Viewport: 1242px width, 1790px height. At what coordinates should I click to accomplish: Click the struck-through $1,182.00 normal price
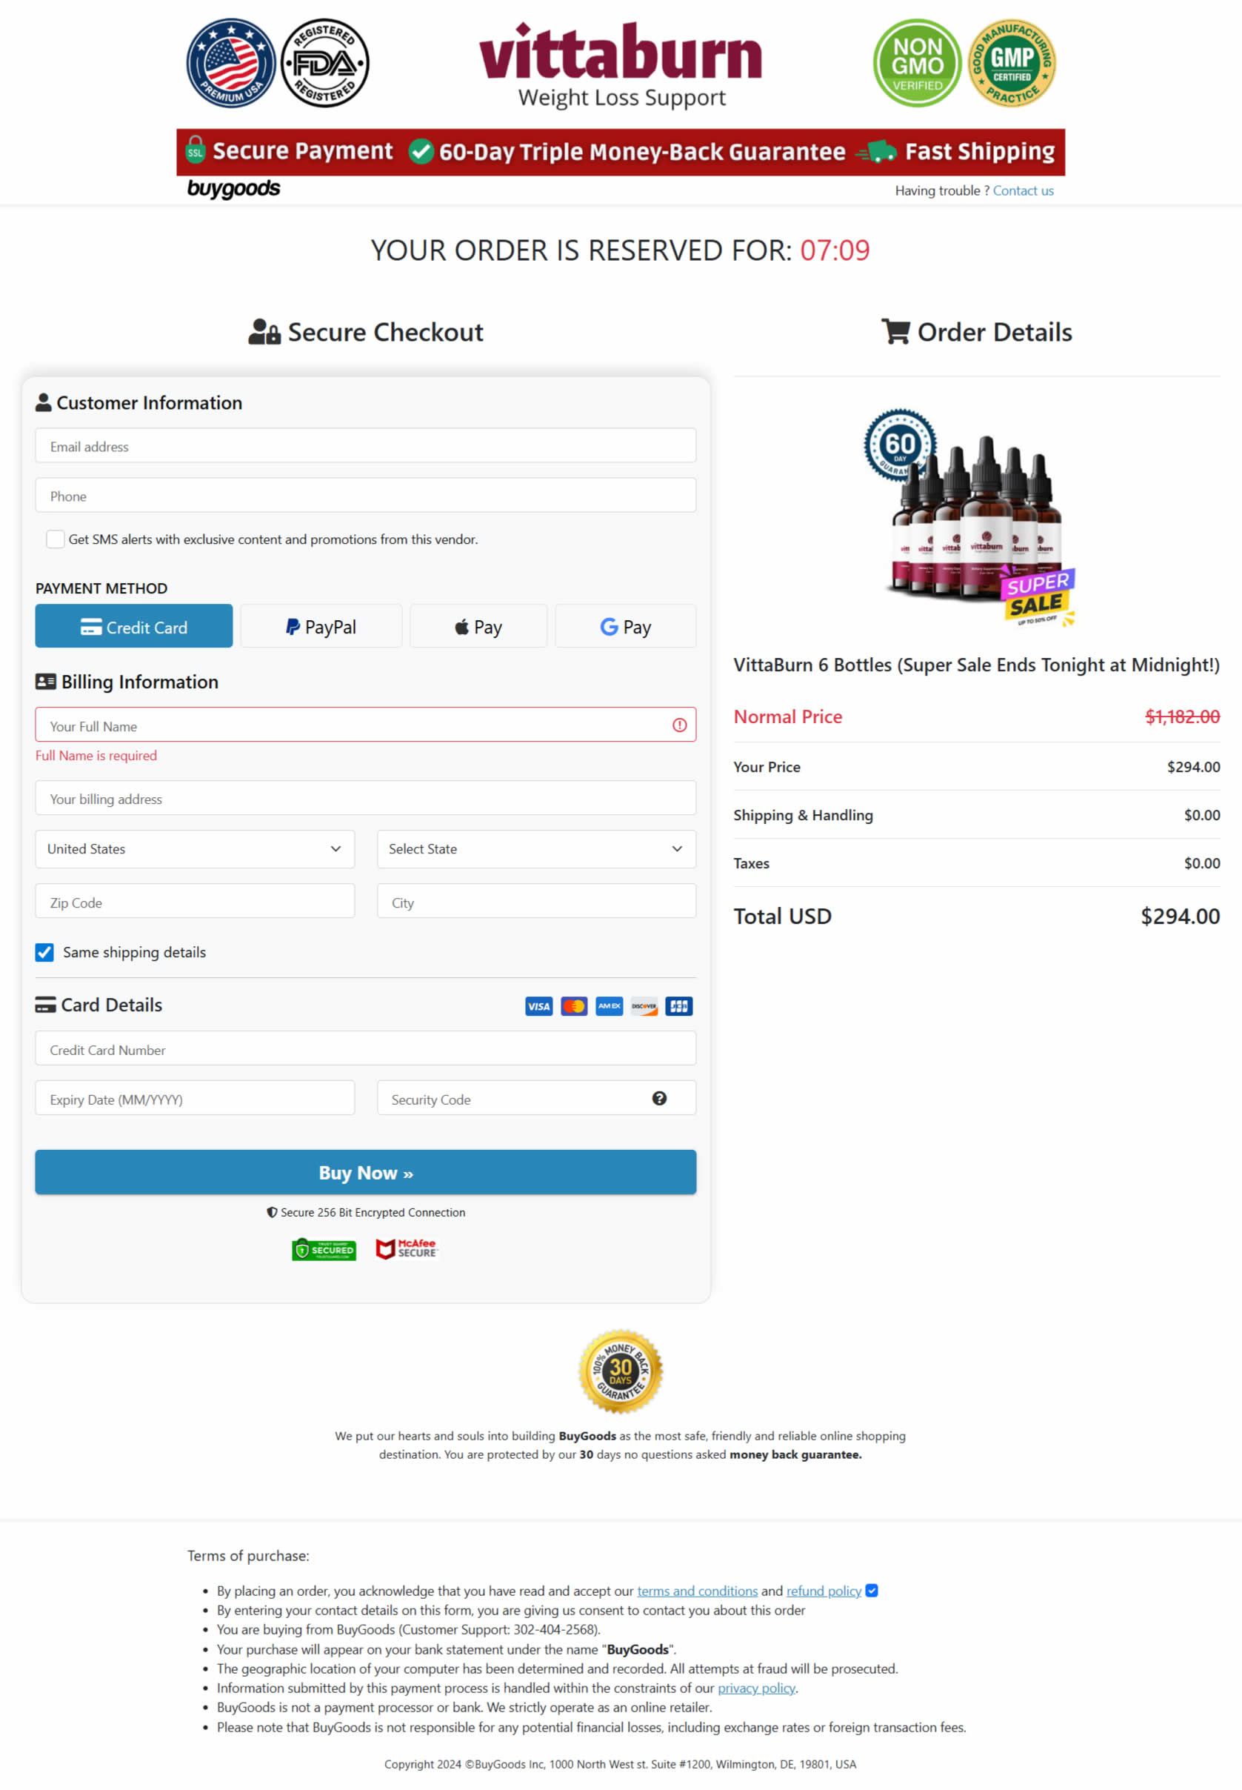tap(1182, 716)
